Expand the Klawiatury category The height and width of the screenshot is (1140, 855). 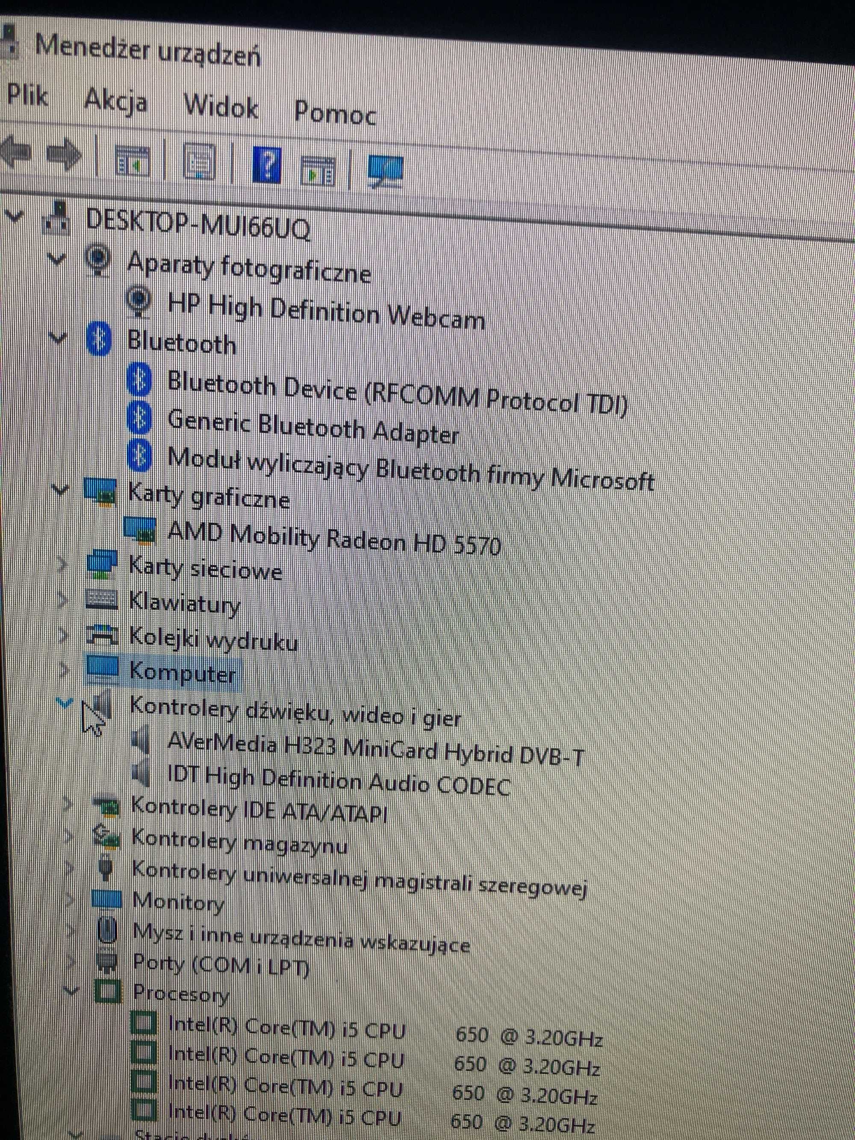(x=62, y=599)
